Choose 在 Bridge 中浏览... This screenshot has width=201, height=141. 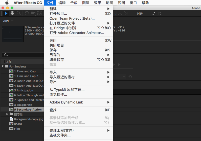[x=78, y=28]
